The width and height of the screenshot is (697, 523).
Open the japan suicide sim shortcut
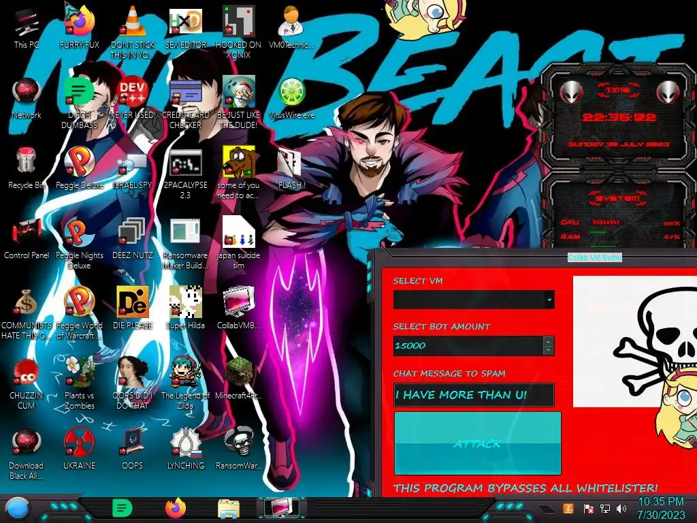click(239, 244)
